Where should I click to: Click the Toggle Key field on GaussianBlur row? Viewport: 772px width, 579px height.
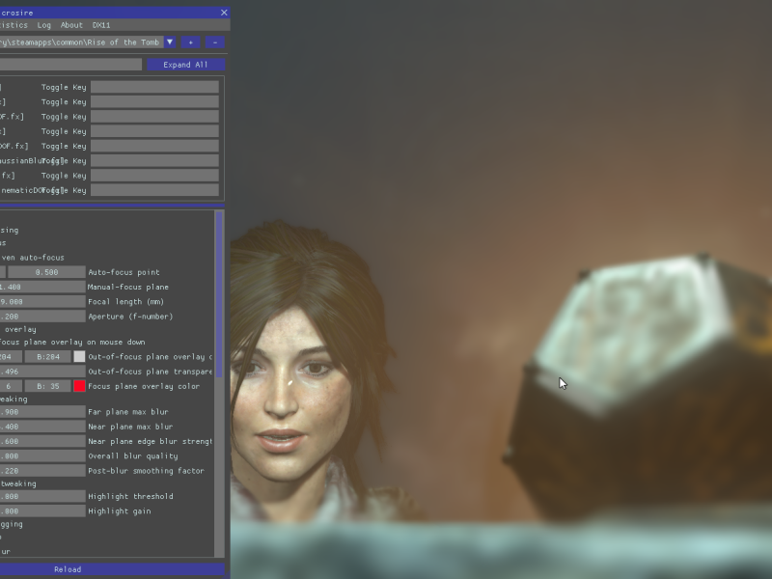pyautogui.click(x=154, y=161)
